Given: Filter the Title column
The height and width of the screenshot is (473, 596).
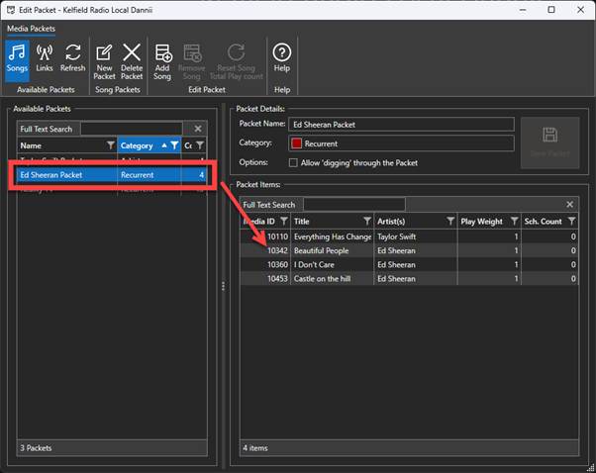Looking at the screenshot, I should click(x=366, y=221).
